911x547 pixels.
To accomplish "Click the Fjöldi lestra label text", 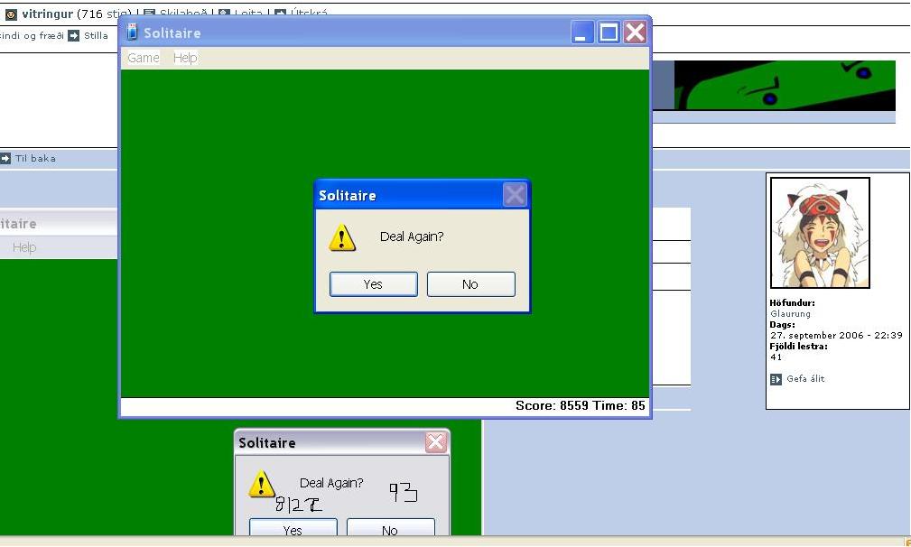I will [799, 346].
